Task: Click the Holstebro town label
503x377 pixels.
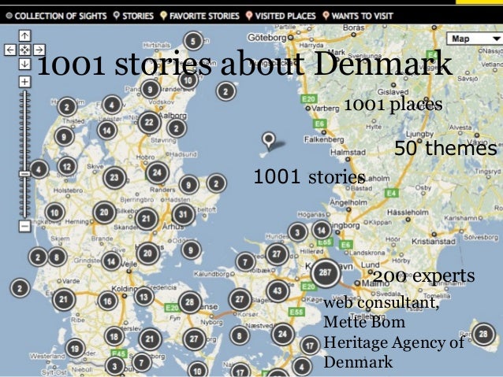Action: 68,190
